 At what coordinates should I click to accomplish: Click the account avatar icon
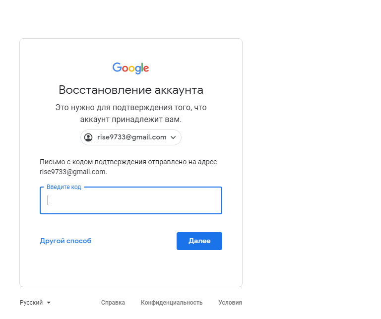88,137
